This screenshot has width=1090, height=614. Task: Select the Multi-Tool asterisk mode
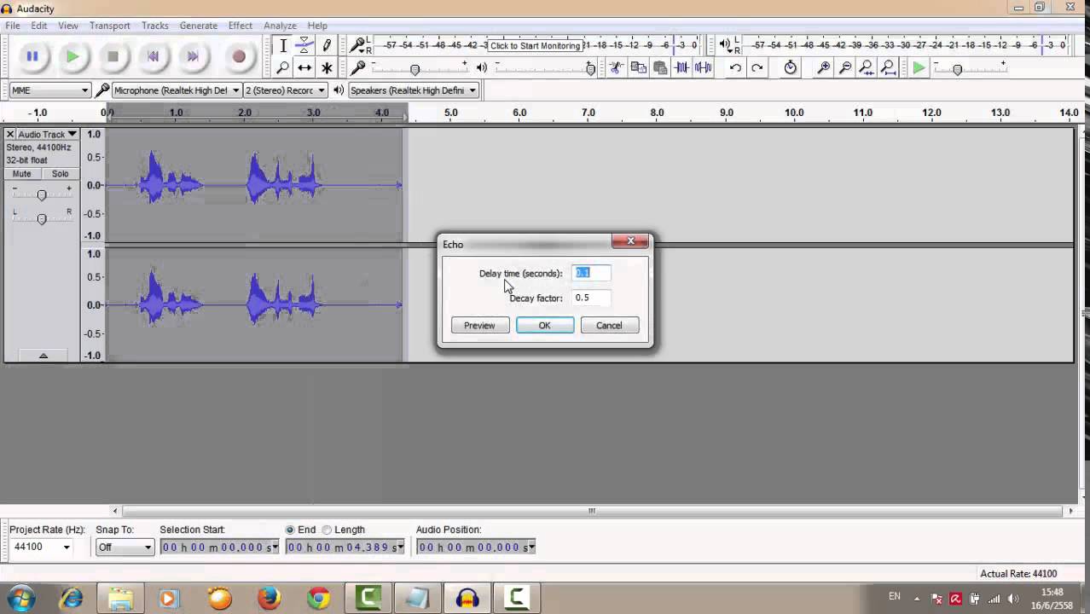click(327, 68)
